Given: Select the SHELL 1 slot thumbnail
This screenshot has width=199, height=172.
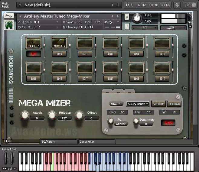Looking at the screenshot, I should tap(34, 43).
